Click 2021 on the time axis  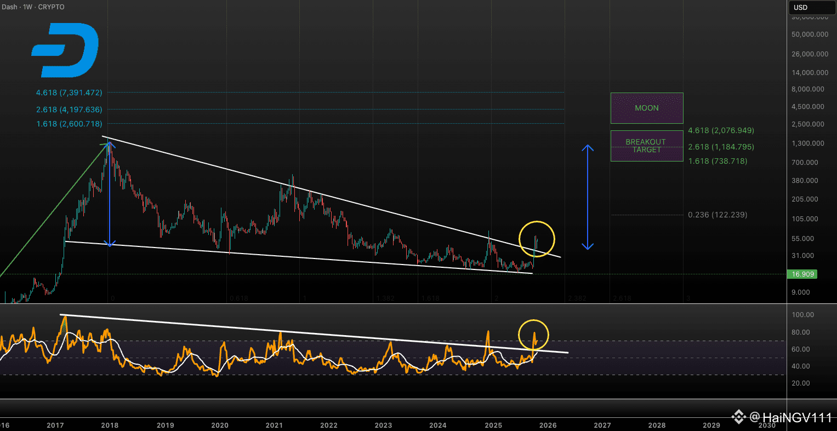pyautogui.click(x=274, y=425)
